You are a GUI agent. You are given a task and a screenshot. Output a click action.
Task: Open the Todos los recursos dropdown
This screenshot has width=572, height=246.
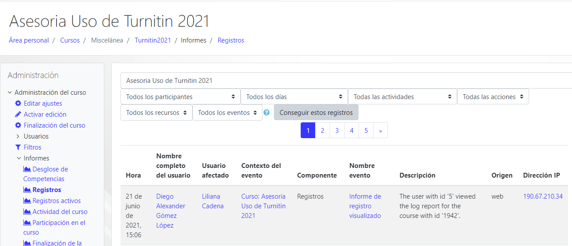(x=156, y=113)
